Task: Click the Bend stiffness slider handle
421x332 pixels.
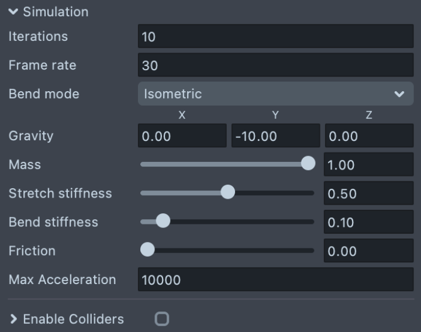Action: (163, 221)
